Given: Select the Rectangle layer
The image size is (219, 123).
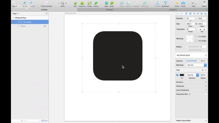Looking at the screenshot, I should (30, 22).
